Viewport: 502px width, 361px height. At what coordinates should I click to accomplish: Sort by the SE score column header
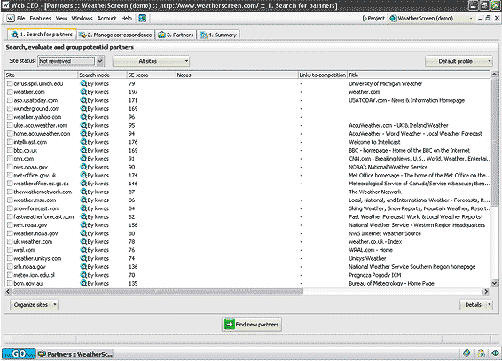152,75
